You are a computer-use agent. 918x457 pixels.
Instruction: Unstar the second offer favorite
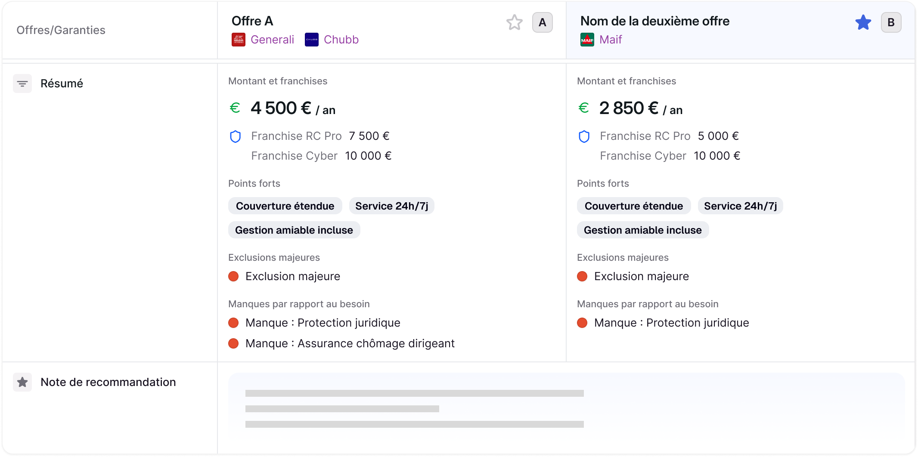tap(863, 22)
